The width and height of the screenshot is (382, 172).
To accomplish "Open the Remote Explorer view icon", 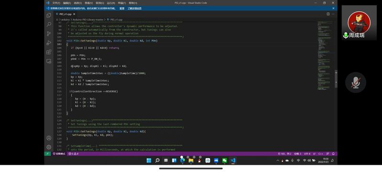I will tap(49, 61).
